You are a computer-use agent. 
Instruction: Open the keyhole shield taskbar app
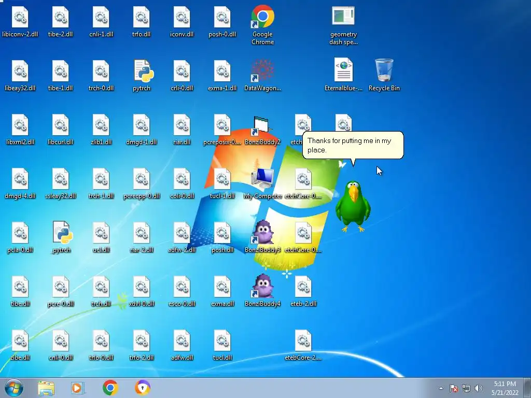tap(143, 388)
